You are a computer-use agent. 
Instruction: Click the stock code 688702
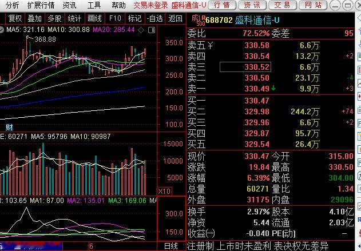[x=219, y=20]
